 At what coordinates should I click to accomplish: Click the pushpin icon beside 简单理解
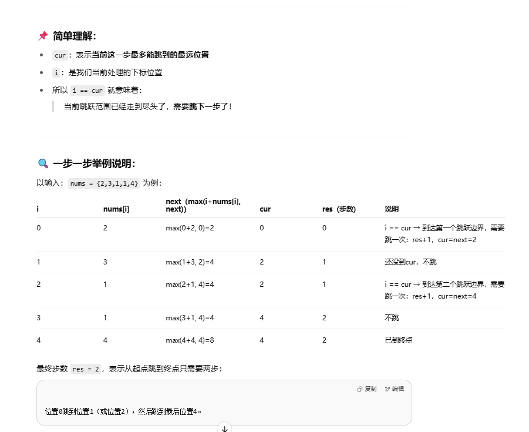[x=43, y=36]
